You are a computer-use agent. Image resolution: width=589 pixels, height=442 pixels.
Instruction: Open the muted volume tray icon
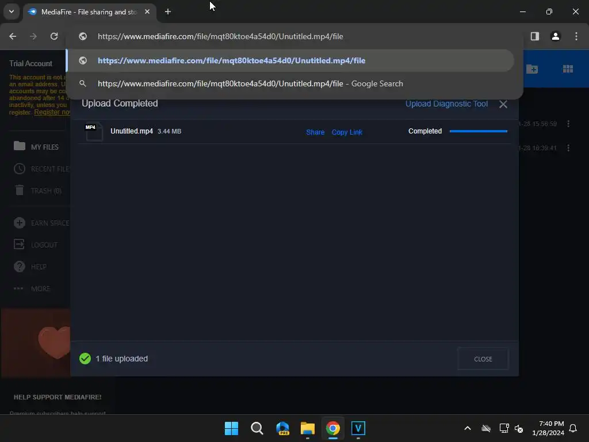[519, 428]
